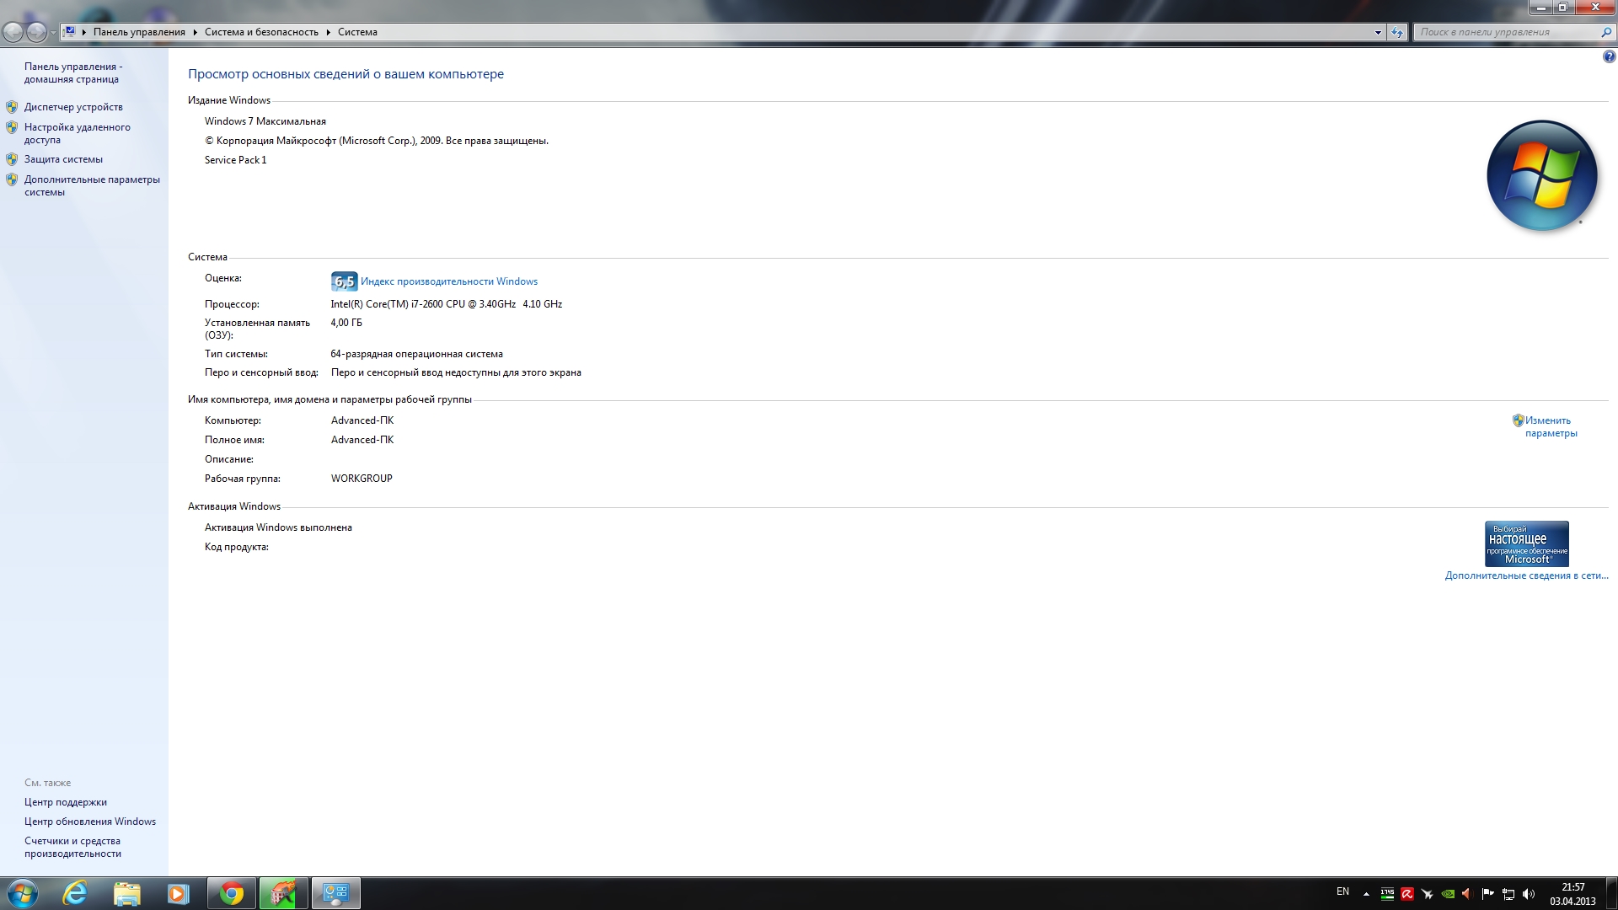
Task: Focus the Поиск в панели управления field
Action: (x=1506, y=32)
